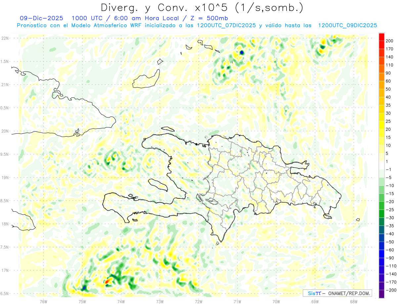Click the purple bottom segment of colorbar

coord(381,294)
